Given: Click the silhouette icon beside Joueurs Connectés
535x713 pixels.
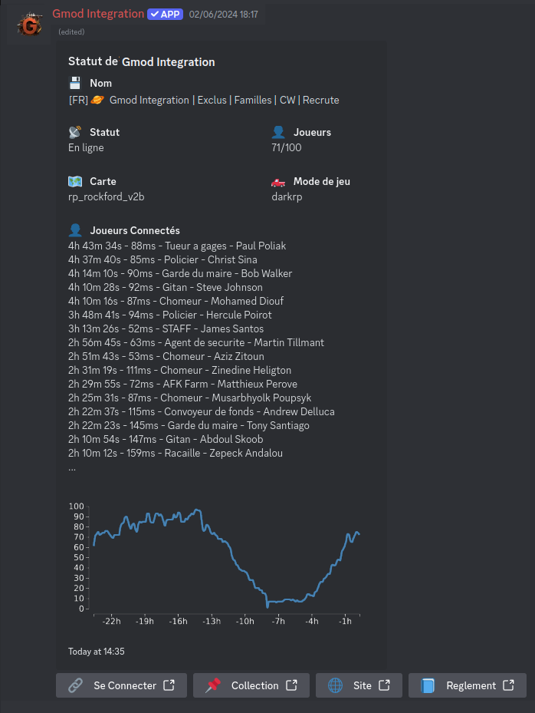Looking at the screenshot, I should tap(75, 230).
